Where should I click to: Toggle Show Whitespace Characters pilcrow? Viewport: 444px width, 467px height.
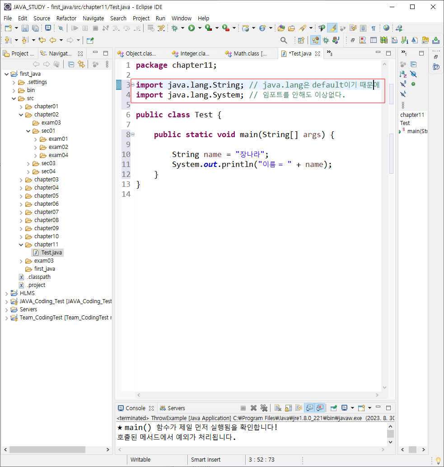(x=374, y=28)
